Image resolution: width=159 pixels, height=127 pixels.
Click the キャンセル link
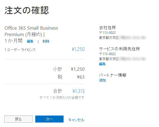(76, 120)
